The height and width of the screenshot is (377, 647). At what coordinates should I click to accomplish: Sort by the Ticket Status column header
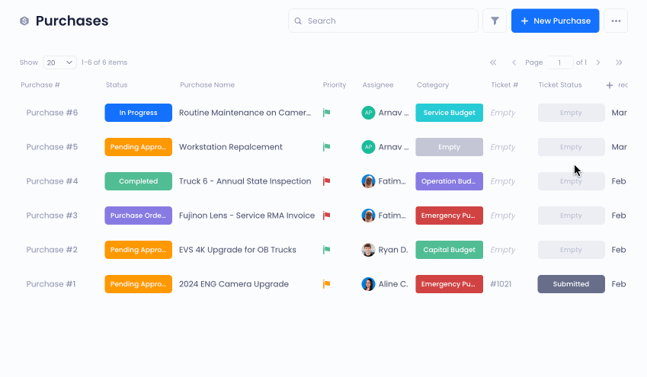click(x=560, y=85)
